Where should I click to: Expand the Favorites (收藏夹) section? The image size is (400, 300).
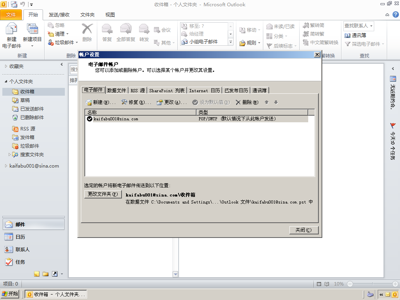click(6, 66)
